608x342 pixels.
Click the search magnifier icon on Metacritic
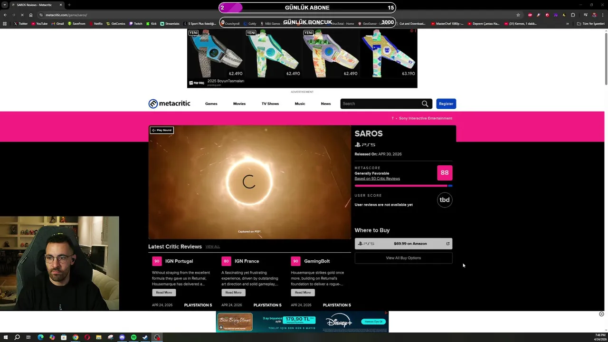point(425,104)
